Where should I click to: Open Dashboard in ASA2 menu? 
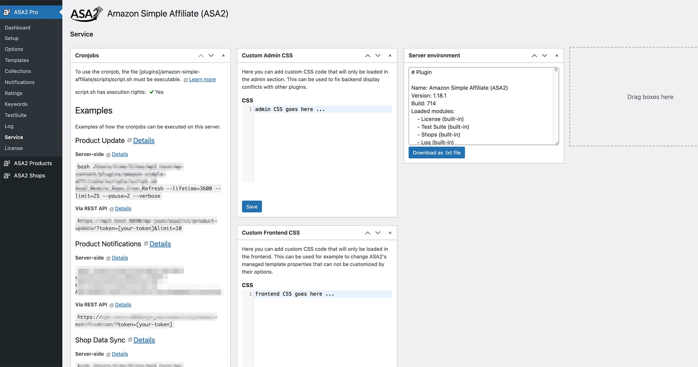(17, 28)
